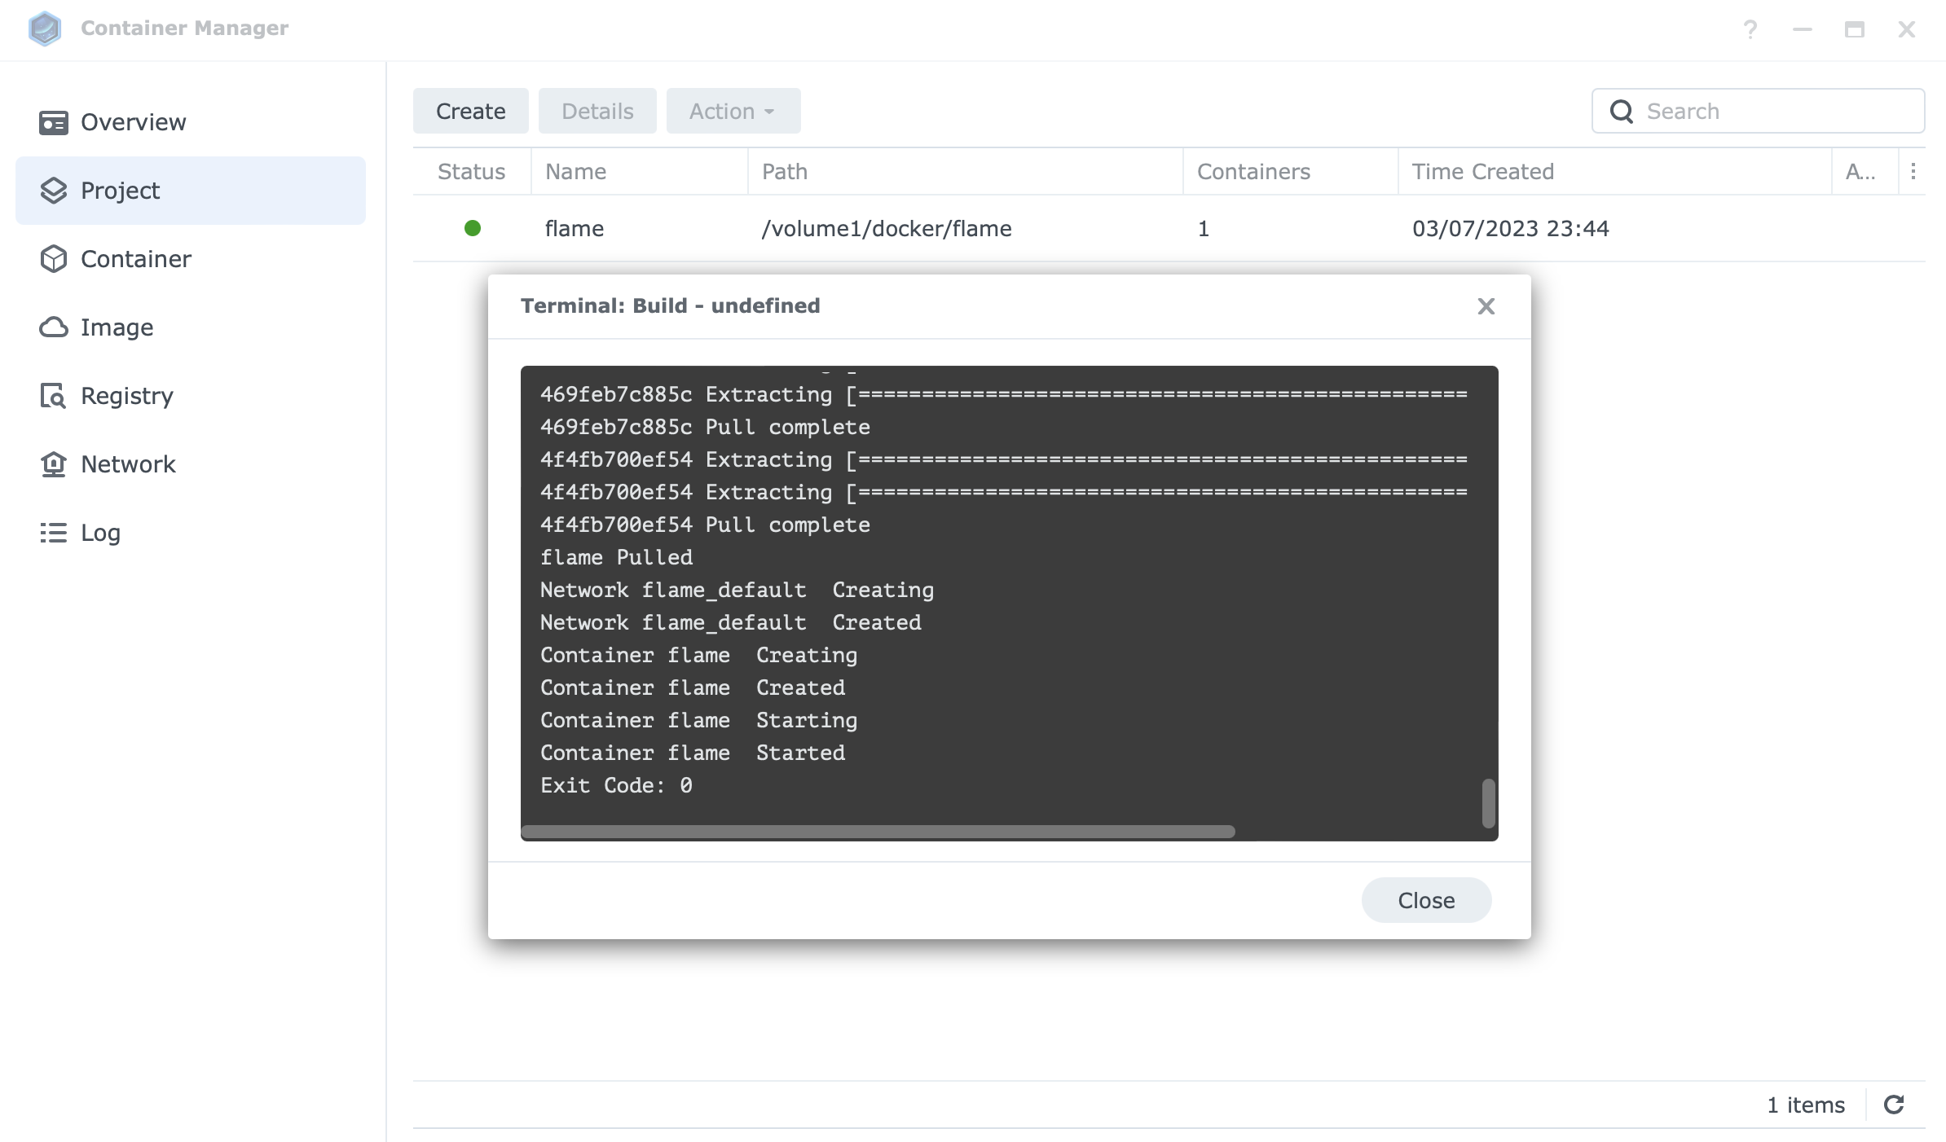The image size is (1946, 1142).
Task: Click 'Network flame_default Creating' terminal line
Action: (737, 590)
